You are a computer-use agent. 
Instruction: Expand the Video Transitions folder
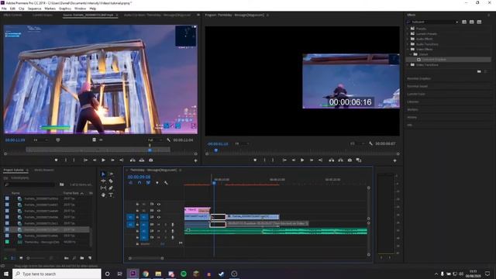(408, 65)
